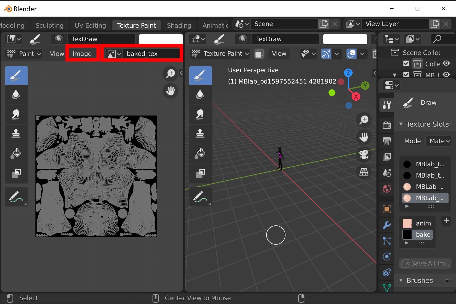Hide the Collection with eye icon

(x=446, y=63)
